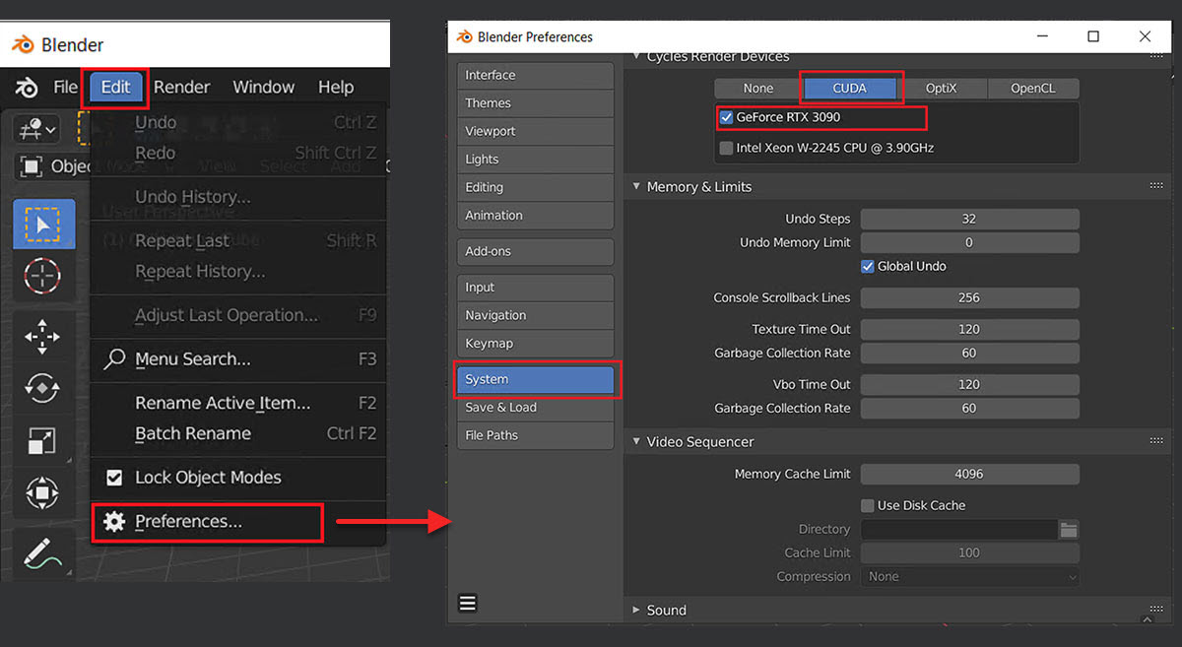Enable Use Disk Cache
Screen dimensions: 1182x647
tap(868, 505)
